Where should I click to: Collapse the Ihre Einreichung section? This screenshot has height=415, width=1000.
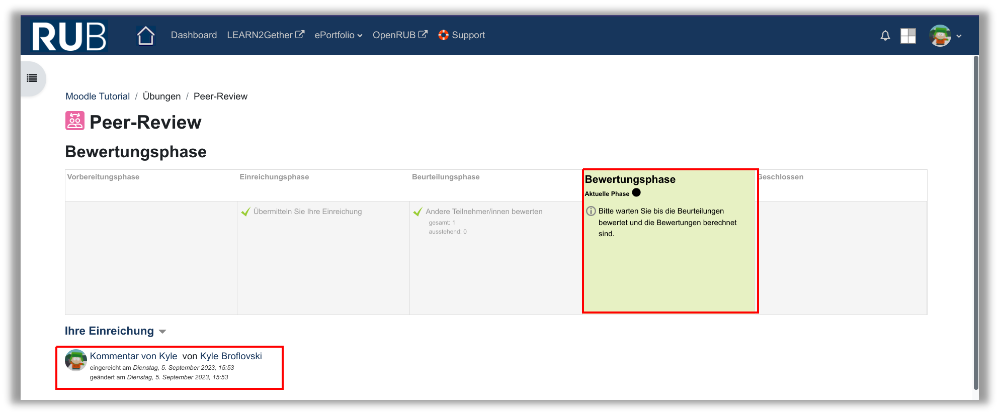click(x=162, y=332)
